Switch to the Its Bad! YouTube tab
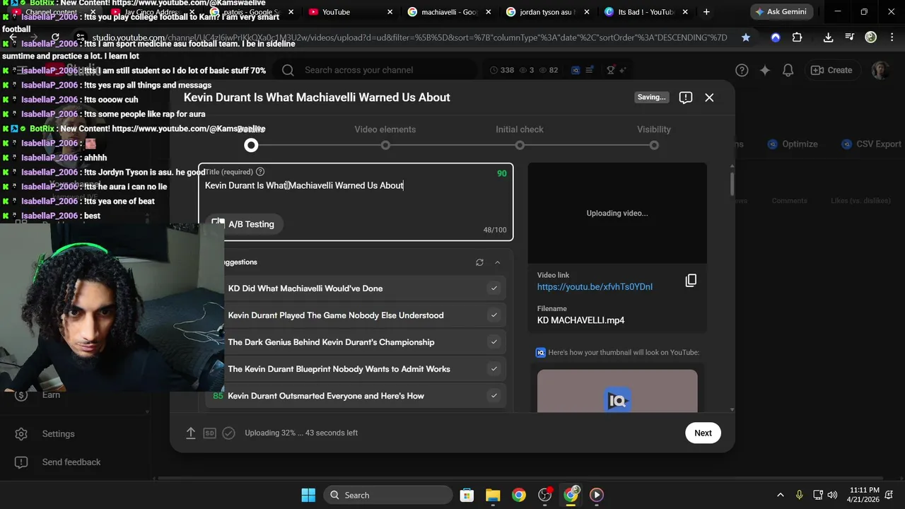Screen dimensions: 905x509 [x=646, y=12]
